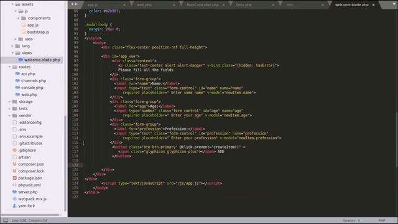Close the MainController.php tab

pyautogui.click(x=224, y=5)
